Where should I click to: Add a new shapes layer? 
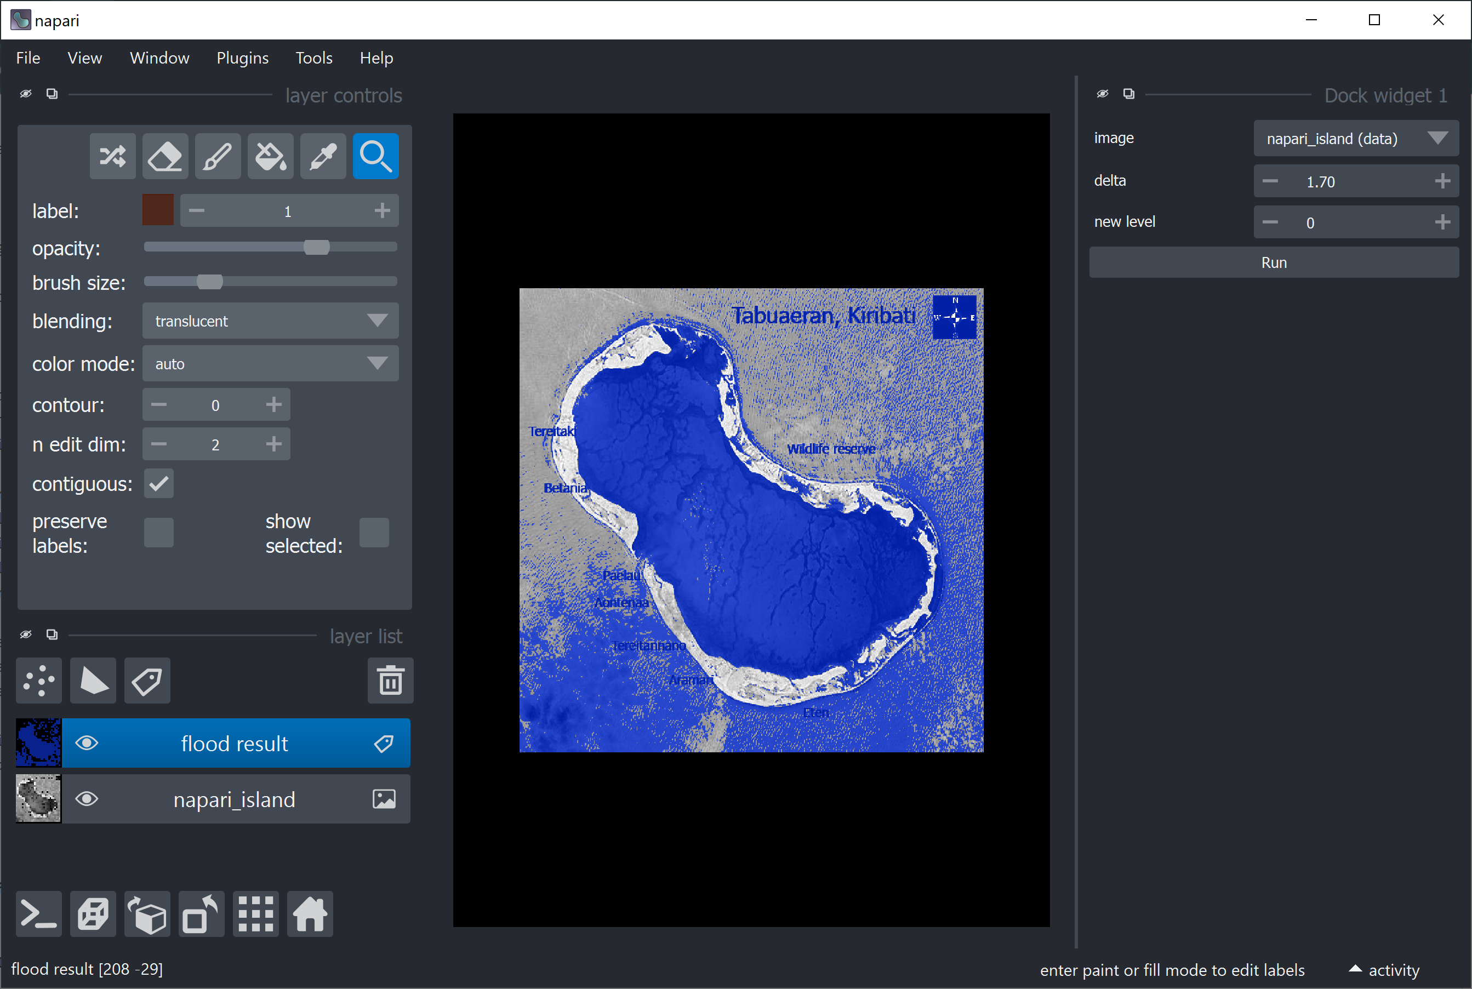tap(93, 681)
